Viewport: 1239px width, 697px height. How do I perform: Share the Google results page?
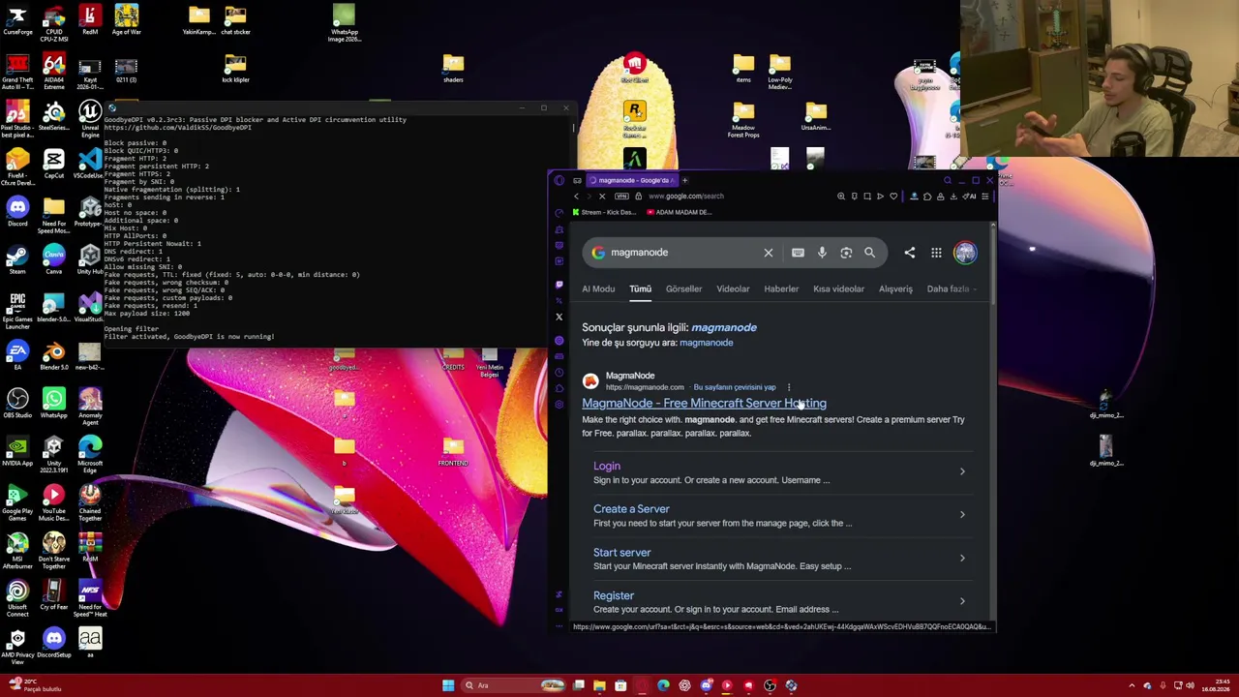[x=910, y=253]
